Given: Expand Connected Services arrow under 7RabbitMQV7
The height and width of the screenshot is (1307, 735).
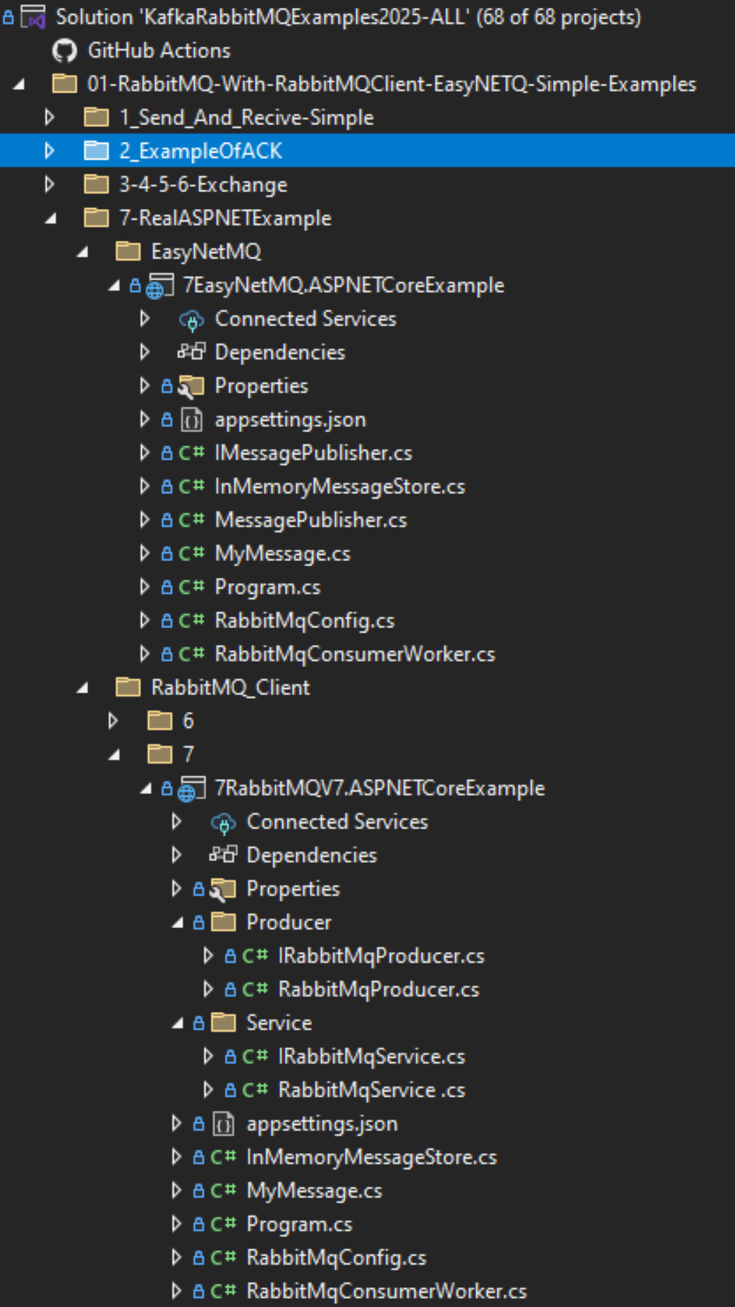Looking at the screenshot, I should 176,821.
